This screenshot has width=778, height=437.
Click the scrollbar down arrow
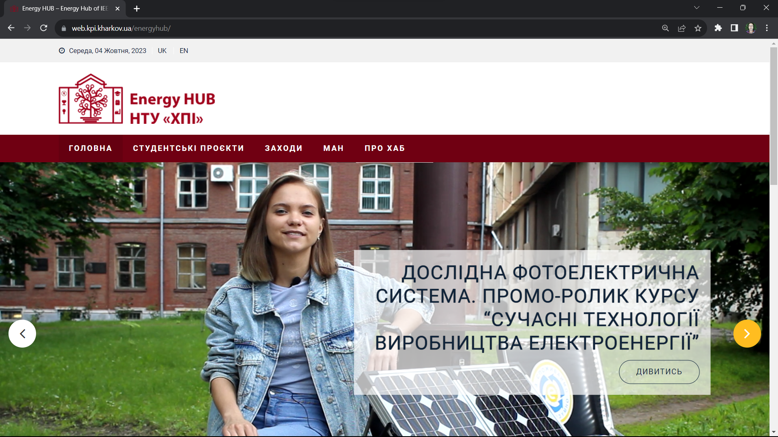click(x=774, y=432)
